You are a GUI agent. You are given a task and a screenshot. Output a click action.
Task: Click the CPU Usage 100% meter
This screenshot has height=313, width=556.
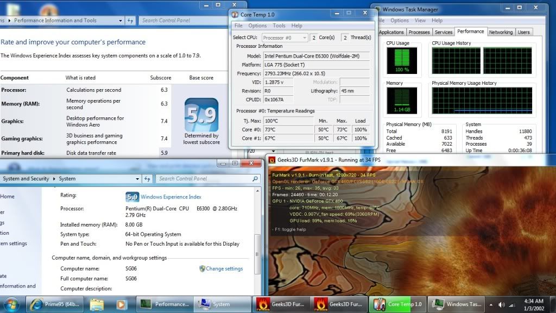[402, 60]
